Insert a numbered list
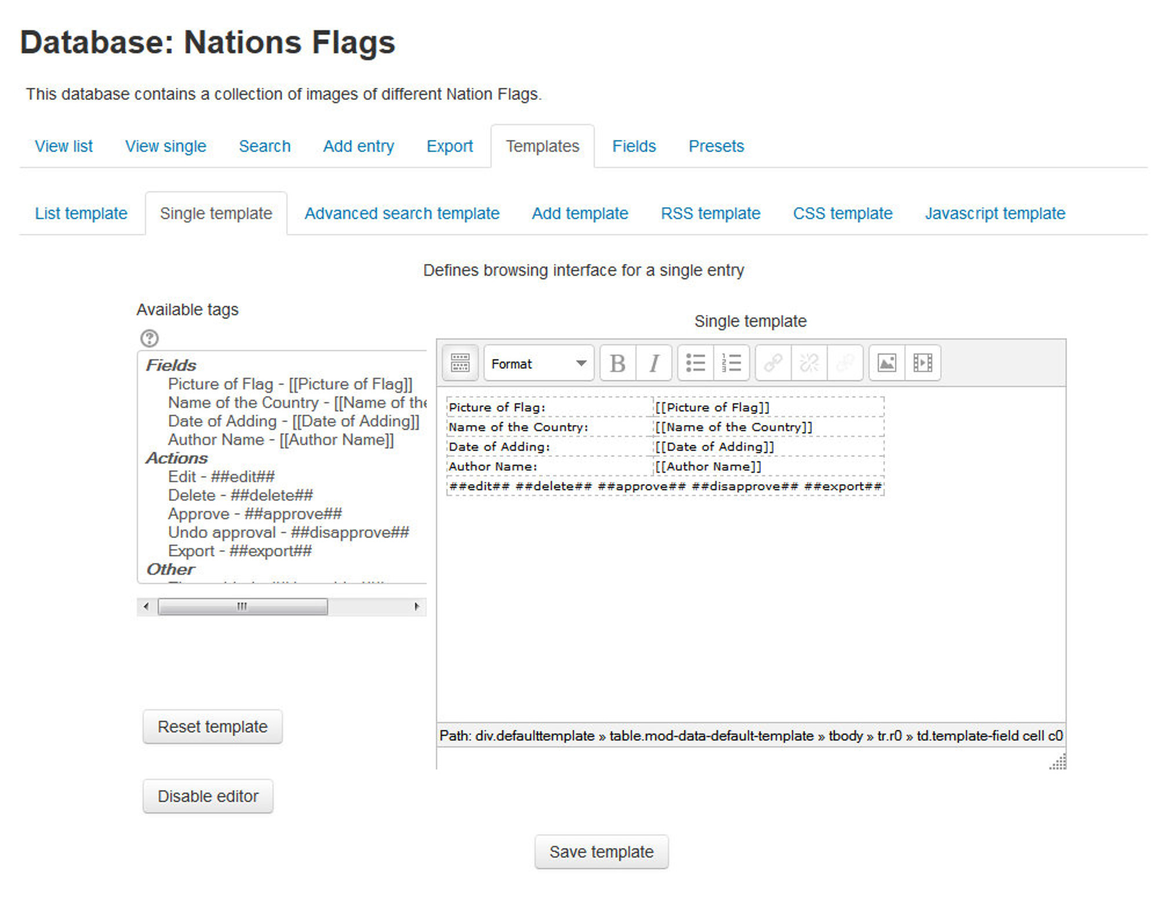The image size is (1163, 919). tap(731, 363)
